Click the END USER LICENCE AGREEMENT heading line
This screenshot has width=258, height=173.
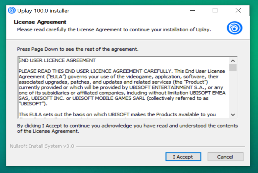[x=57, y=60]
